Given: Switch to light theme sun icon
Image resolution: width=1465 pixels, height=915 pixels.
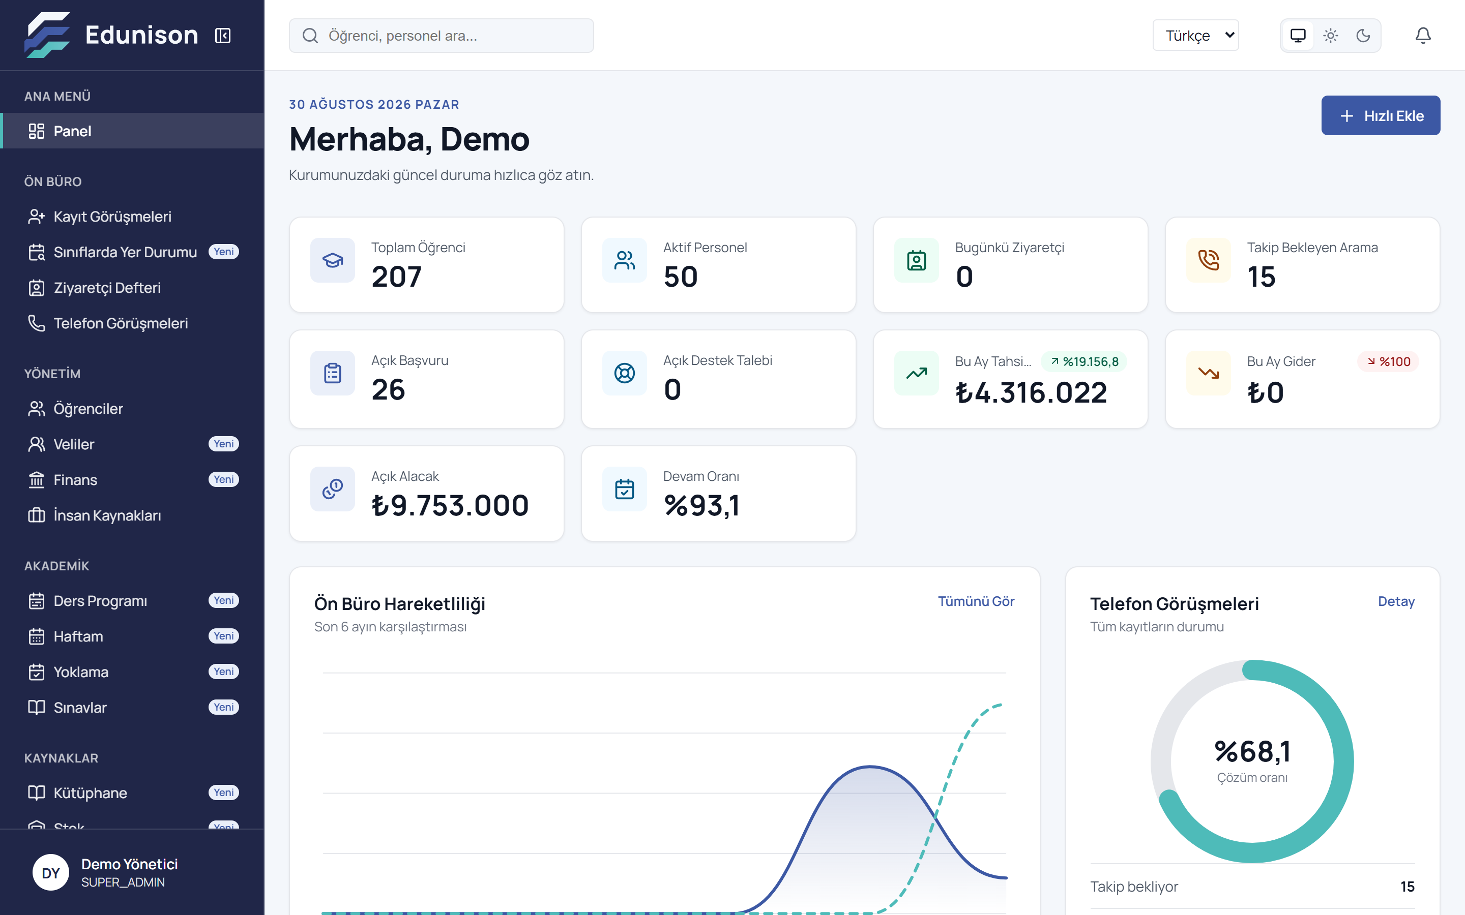Looking at the screenshot, I should [x=1331, y=36].
